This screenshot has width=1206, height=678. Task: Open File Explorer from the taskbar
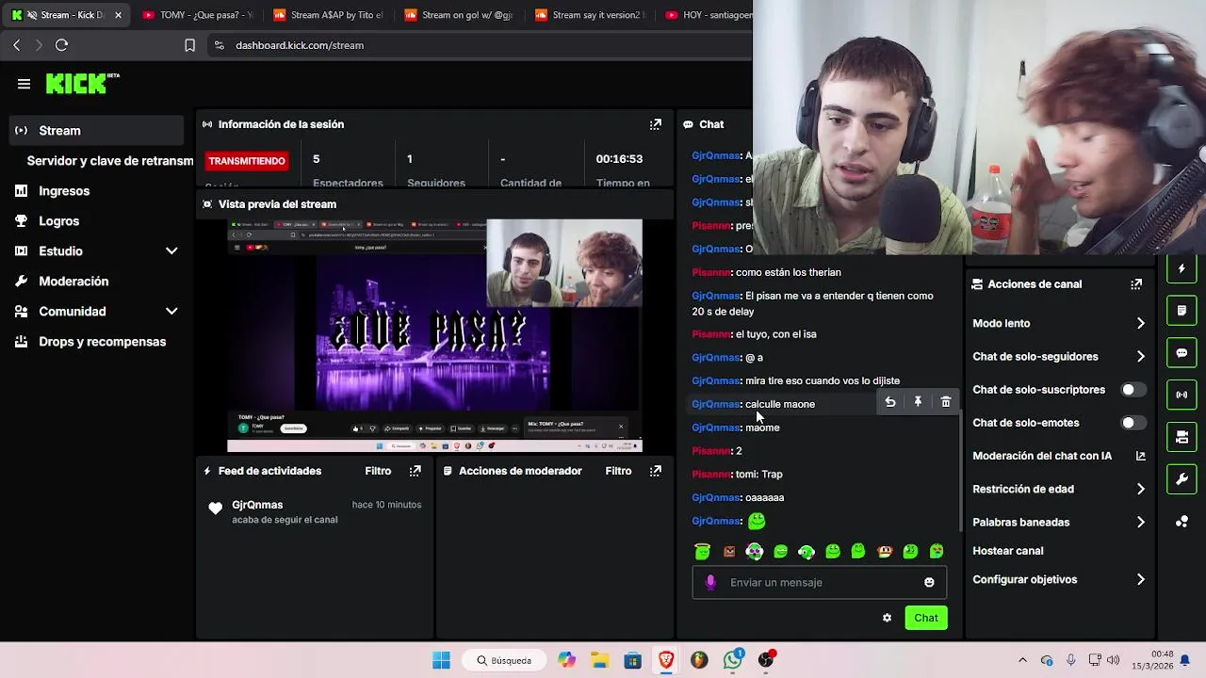[x=599, y=660]
